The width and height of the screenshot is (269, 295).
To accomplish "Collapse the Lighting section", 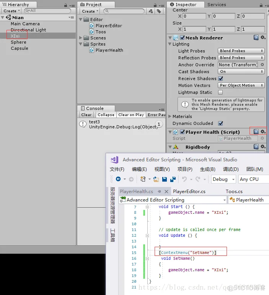I will coord(170,44).
